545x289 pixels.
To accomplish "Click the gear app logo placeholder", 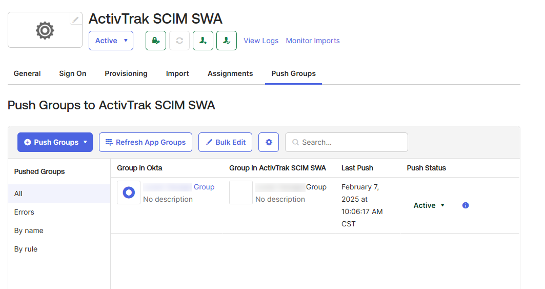I will (45, 30).
